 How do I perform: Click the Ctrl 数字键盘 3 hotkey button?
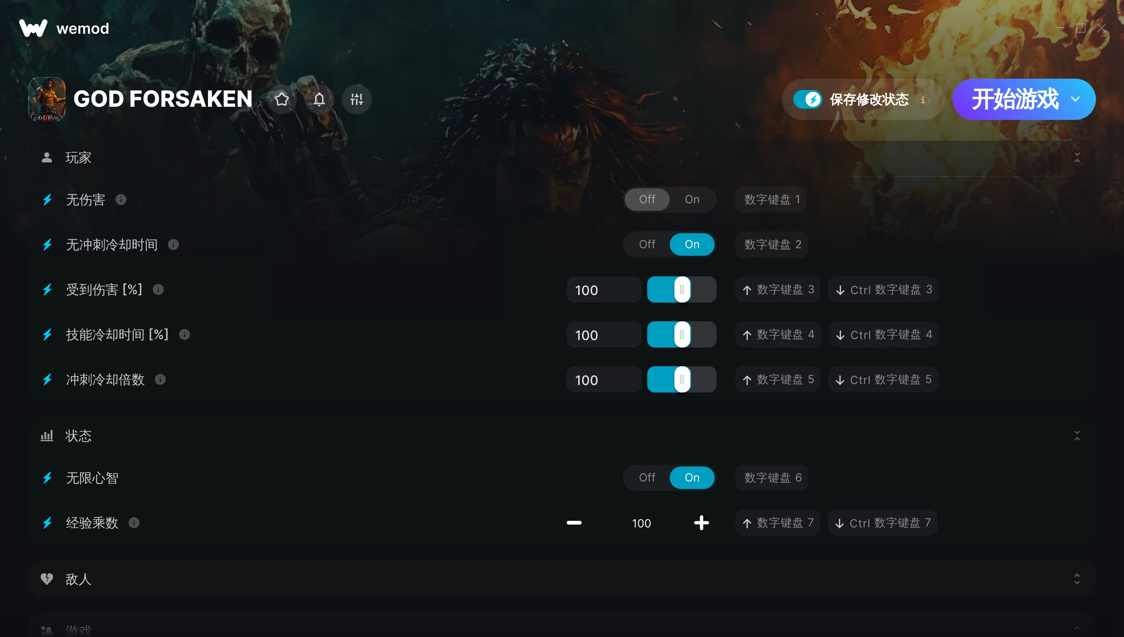(883, 290)
